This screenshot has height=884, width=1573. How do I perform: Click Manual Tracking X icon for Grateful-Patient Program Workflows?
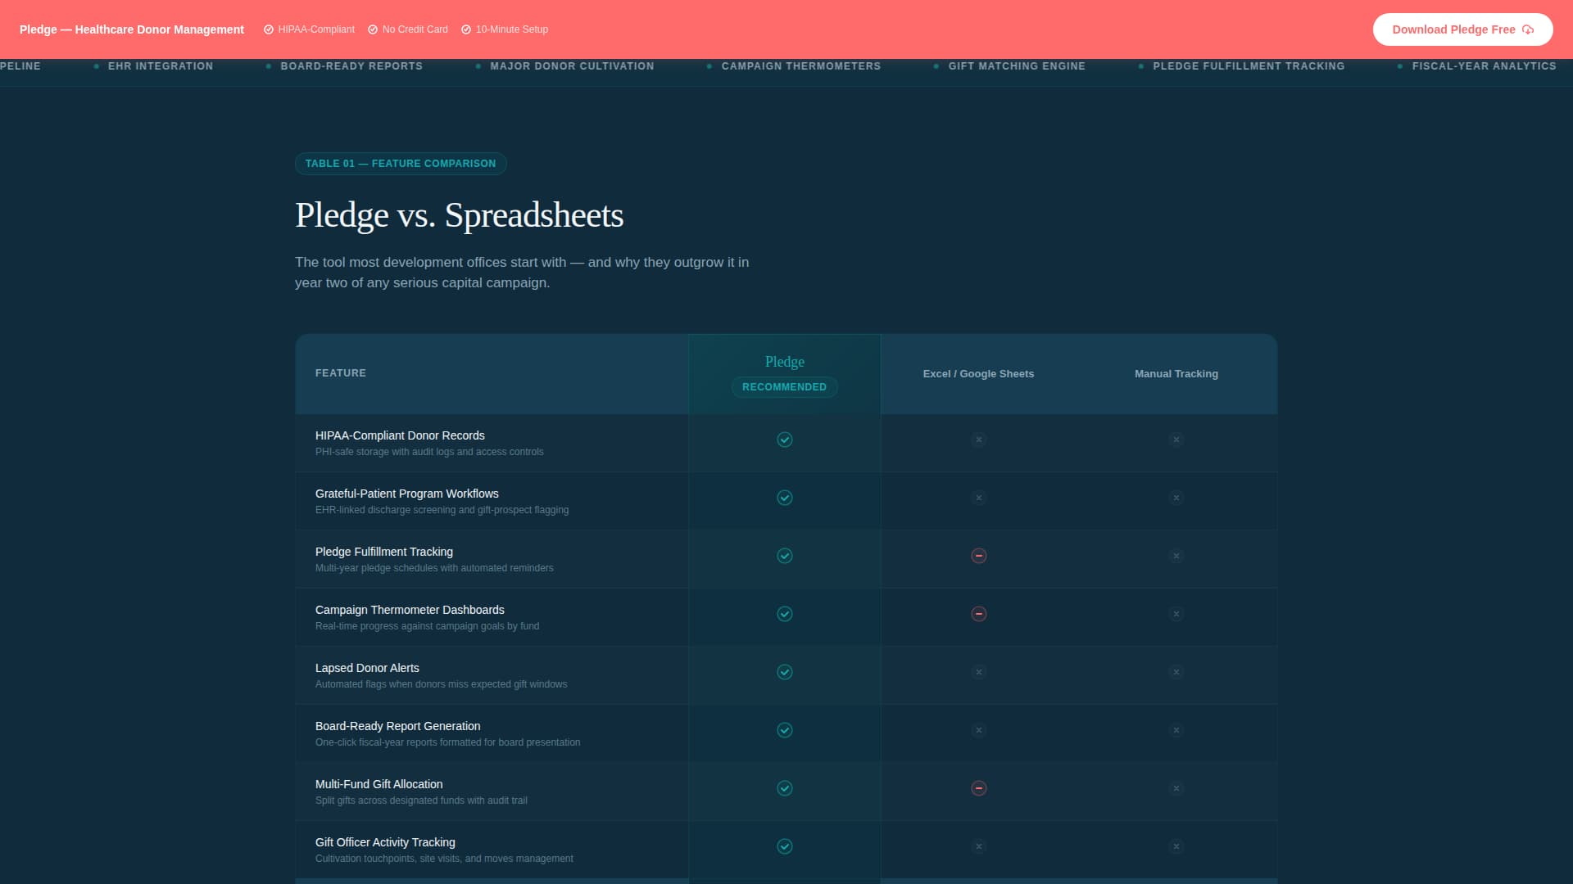pos(1176,498)
